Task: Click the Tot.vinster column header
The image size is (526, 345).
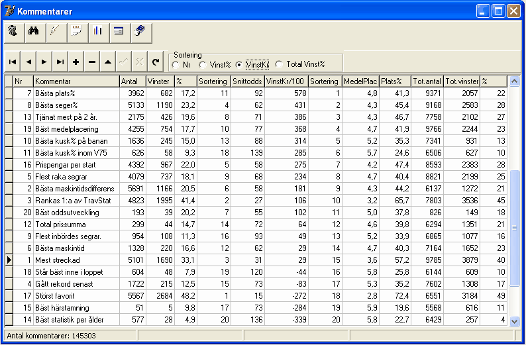Action: pos(462,81)
